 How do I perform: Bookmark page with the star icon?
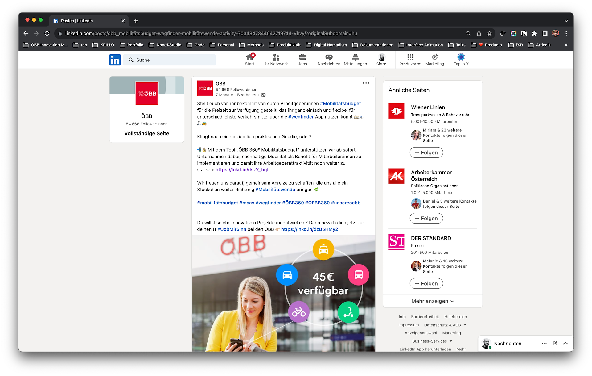click(489, 33)
